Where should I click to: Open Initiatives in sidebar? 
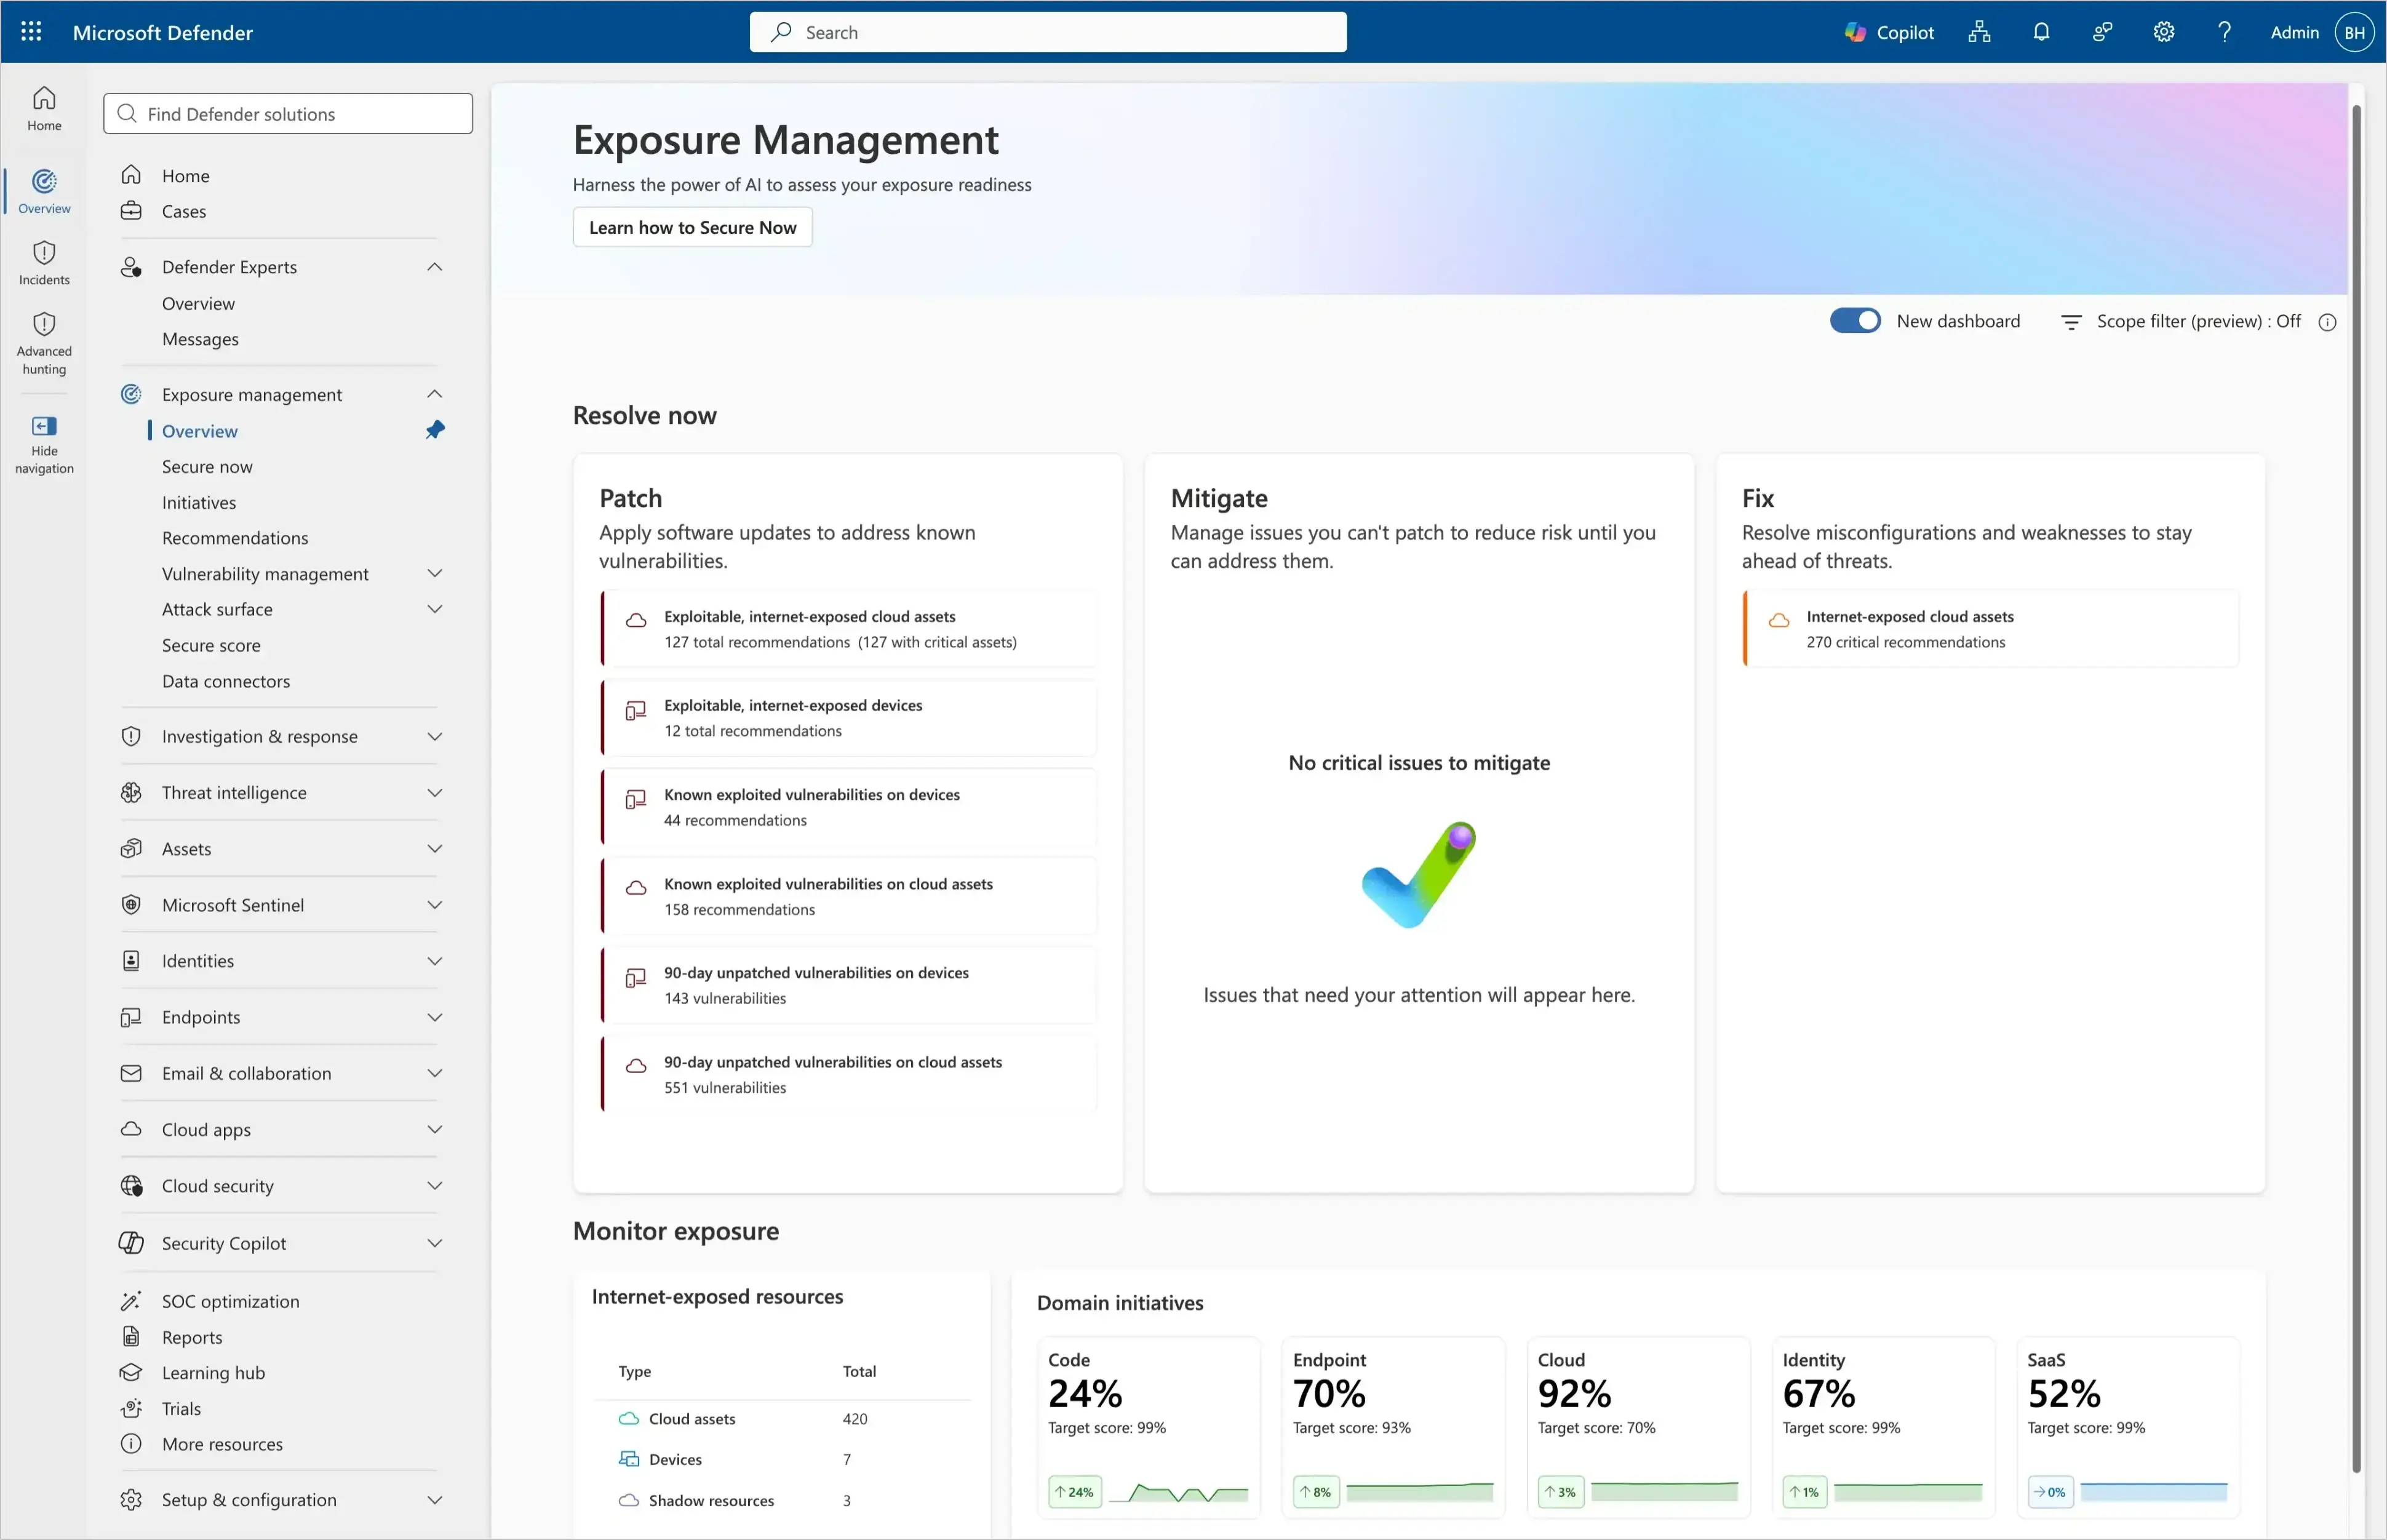(x=199, y=502)
